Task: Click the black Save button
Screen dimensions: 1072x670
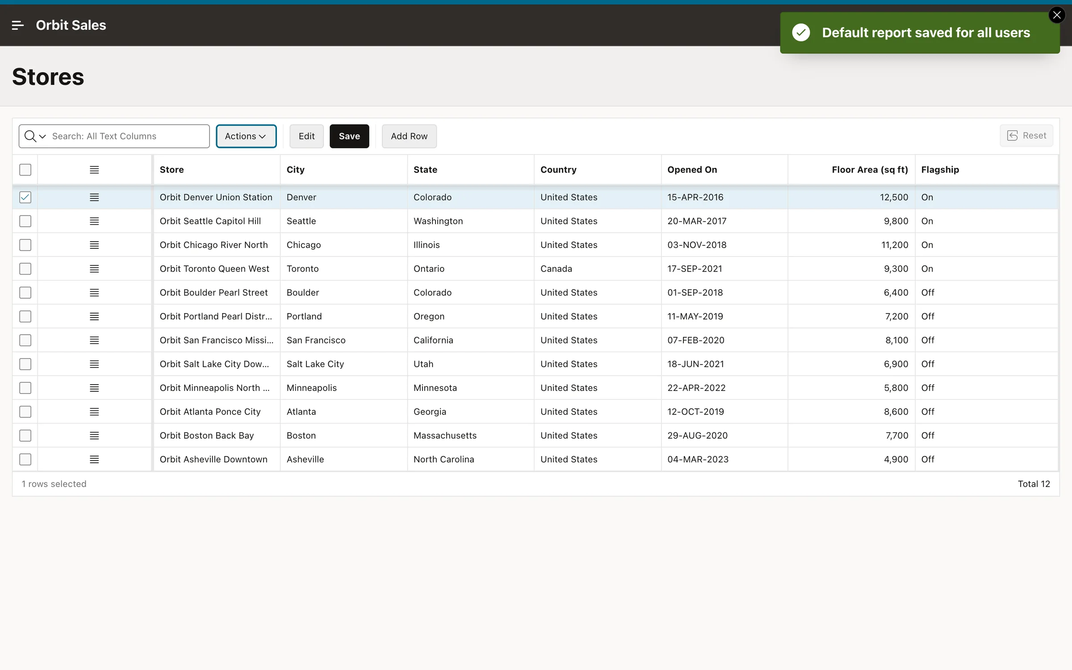Action: pos(349,136)
